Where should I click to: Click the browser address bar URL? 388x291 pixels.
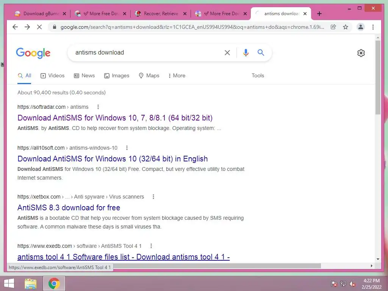point(192,27)
